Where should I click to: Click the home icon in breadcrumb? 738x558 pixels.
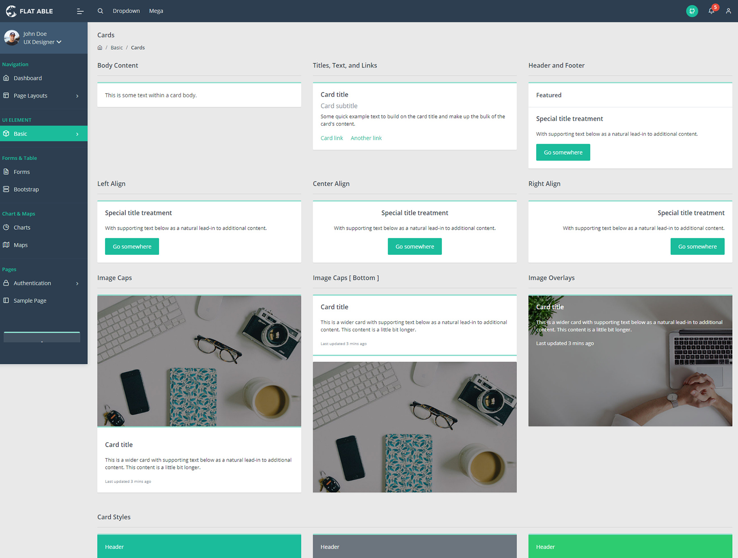(100, 48)
